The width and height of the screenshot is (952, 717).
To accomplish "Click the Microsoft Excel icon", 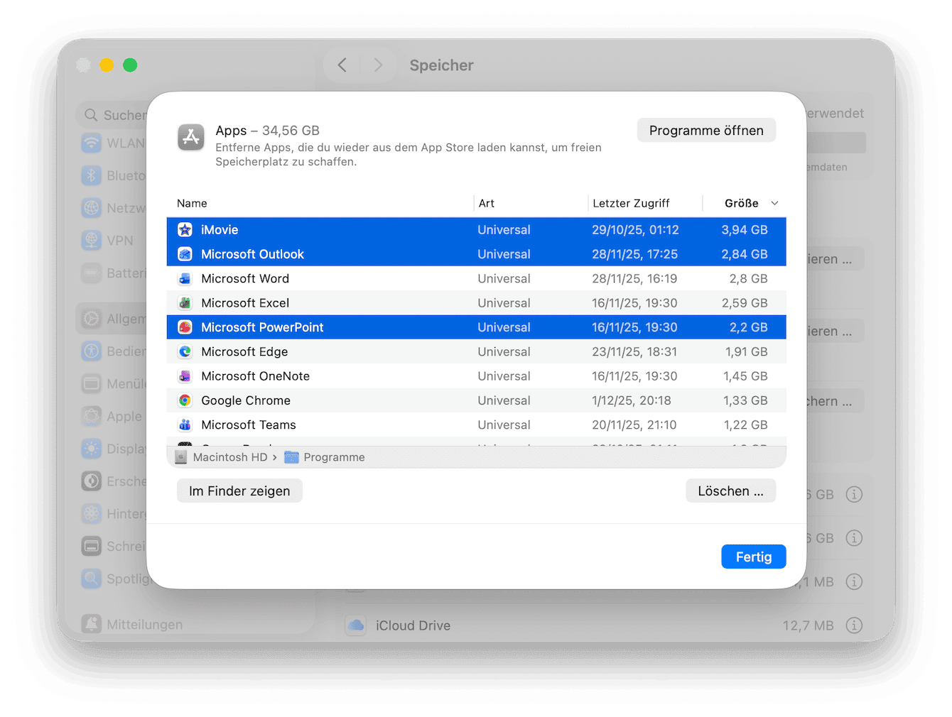I will (x=185, y=303).
